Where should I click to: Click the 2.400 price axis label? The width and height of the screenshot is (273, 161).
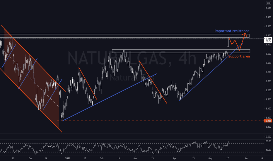point(268,109)
